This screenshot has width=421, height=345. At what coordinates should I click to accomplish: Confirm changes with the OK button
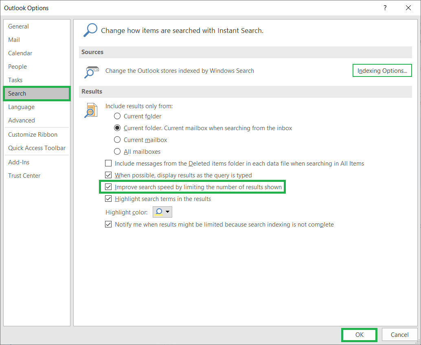click(x=359, y=334)
